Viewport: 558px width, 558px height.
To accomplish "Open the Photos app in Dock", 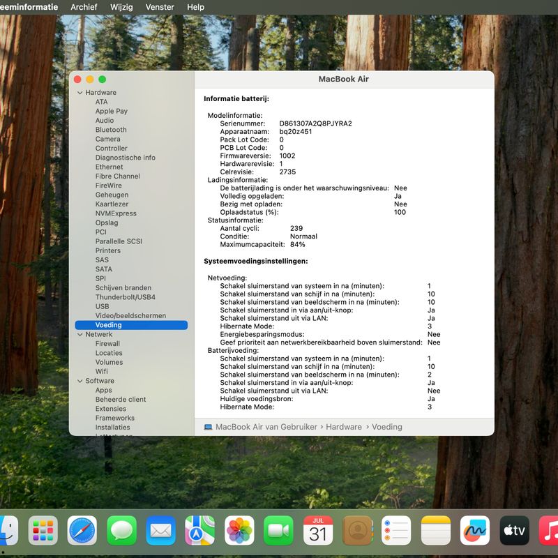I will point(239,530).
